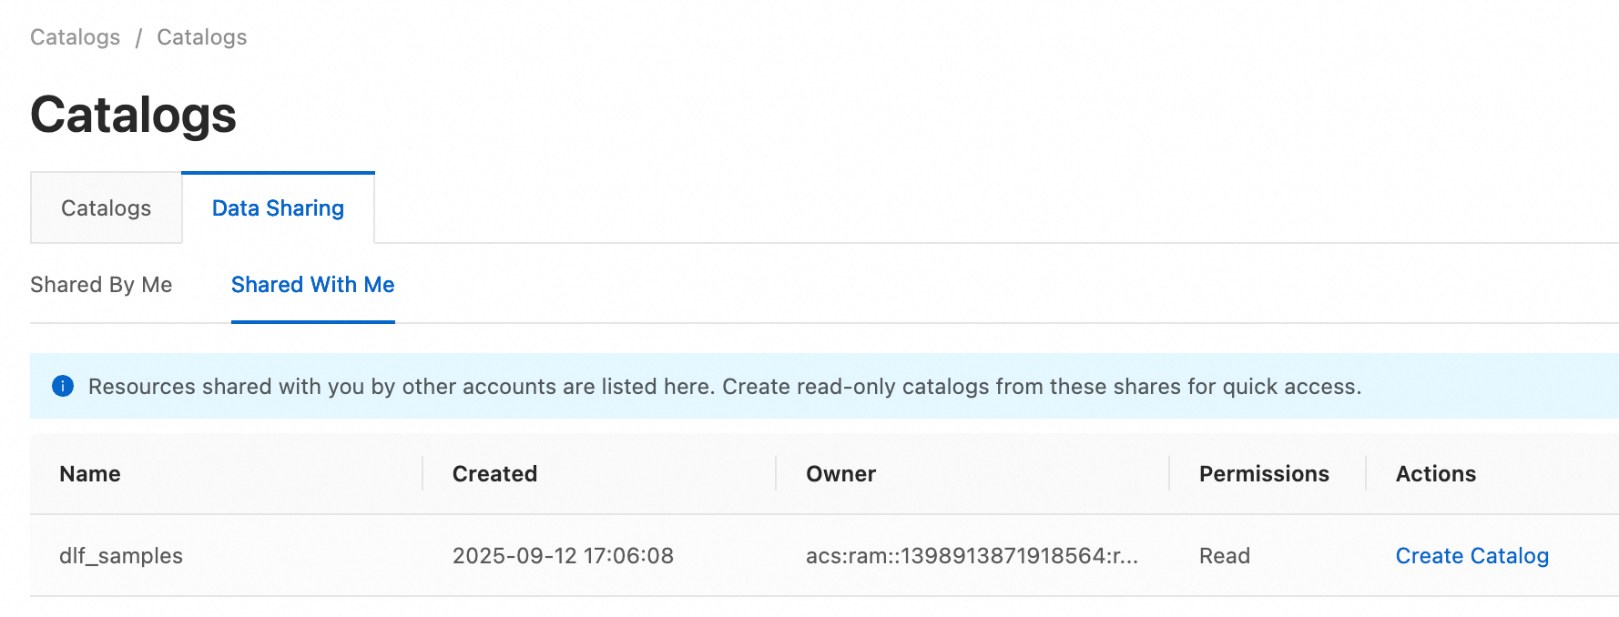The height and width of the screenshot is (617, 1619).
Task: Click Create Catalog for dlf_samples share
Action: 1472,555
